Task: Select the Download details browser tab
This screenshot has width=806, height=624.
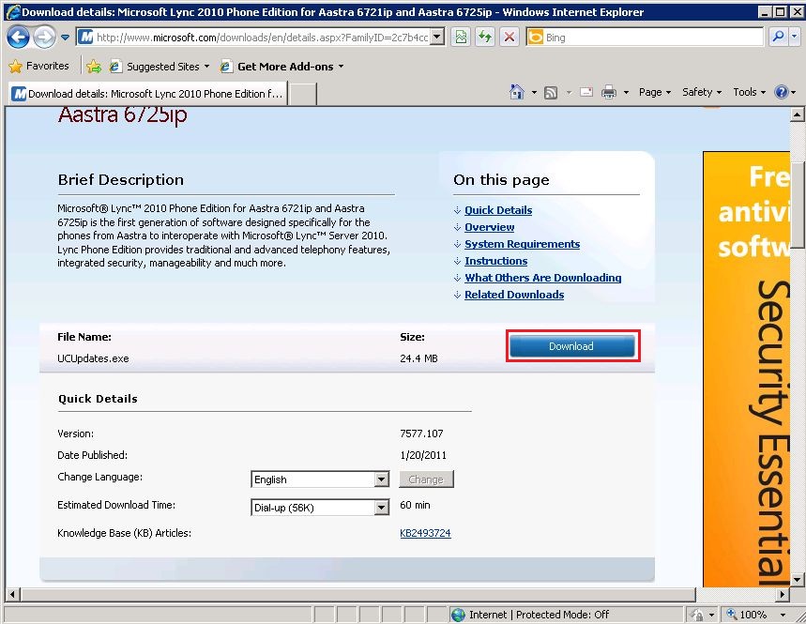Action: tap(147, 94)
